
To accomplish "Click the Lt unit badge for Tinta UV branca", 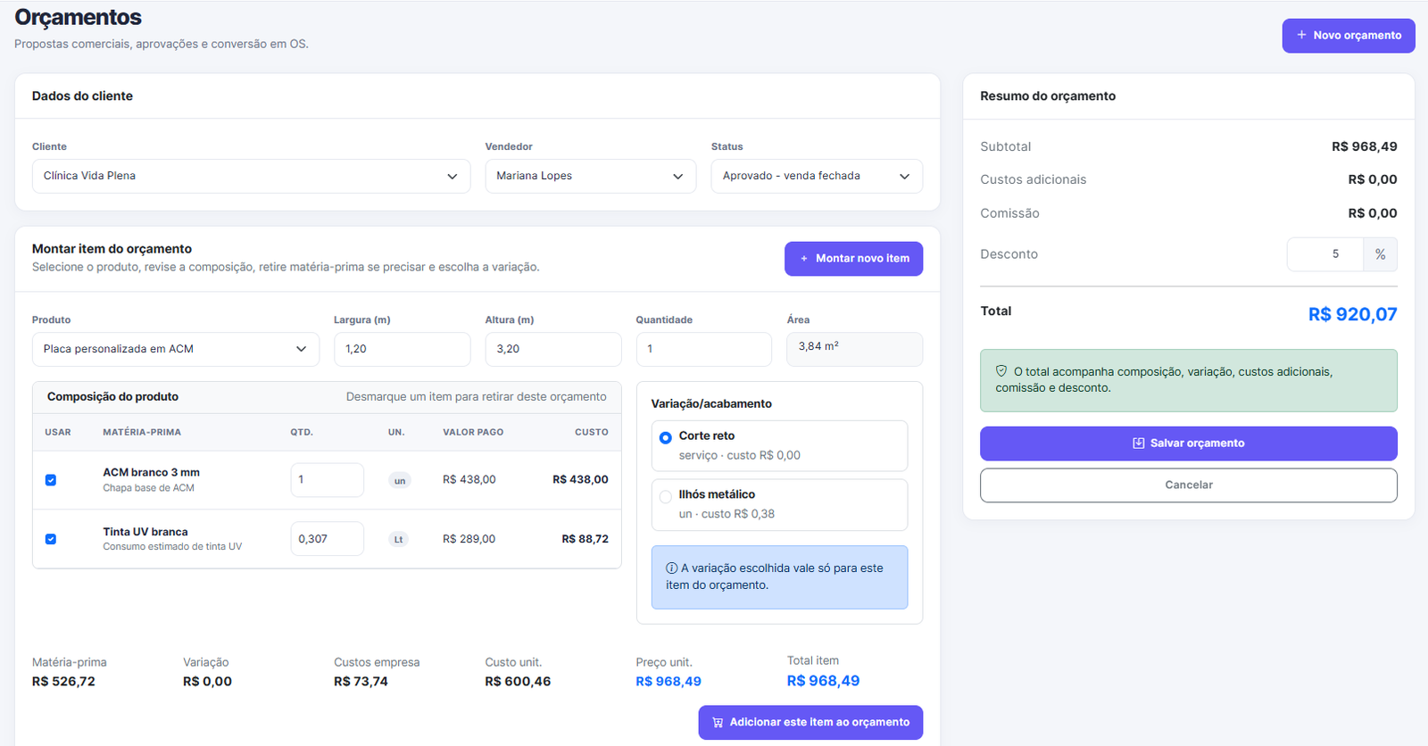I will [399, 539].
